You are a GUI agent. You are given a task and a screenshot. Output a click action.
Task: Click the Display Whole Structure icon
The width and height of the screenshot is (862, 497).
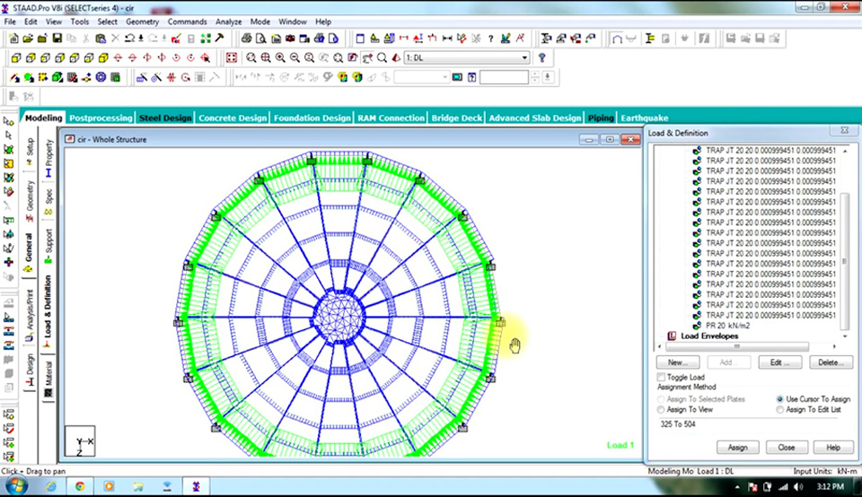click(232, 57)
